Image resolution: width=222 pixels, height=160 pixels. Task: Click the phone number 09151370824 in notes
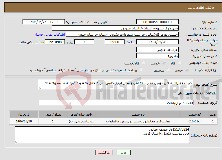coord(179,129)
